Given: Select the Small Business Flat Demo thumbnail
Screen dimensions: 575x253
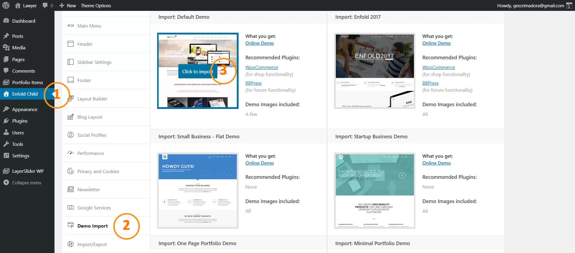Looking at the screenshot, I should (198, 191).
